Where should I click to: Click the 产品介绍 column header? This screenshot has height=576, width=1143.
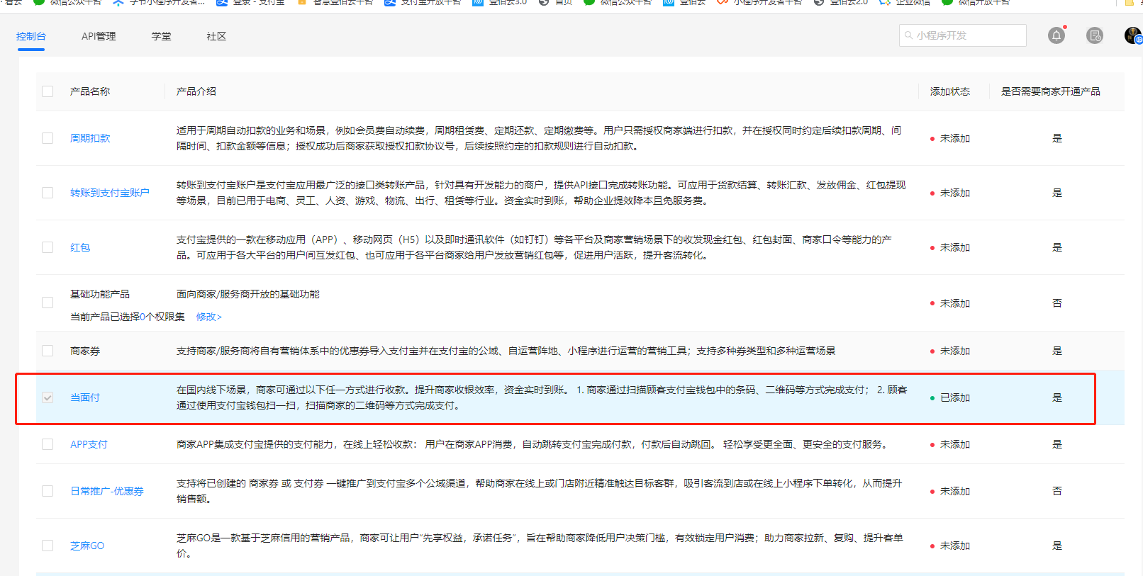(x=196, y=91)
